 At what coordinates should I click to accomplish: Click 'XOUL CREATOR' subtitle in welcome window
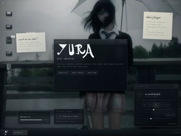tap(65, 59)
